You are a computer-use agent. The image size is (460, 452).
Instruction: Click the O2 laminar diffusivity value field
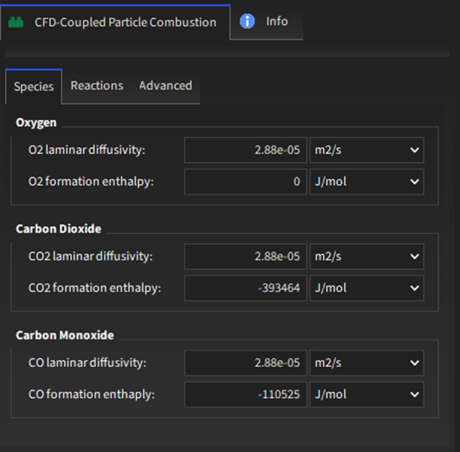[246, 150]
